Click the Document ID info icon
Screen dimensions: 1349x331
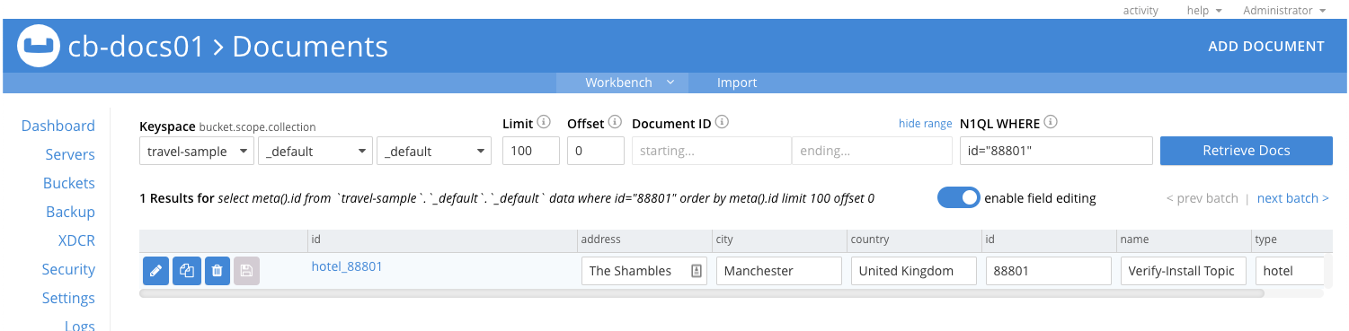point(722,122)
